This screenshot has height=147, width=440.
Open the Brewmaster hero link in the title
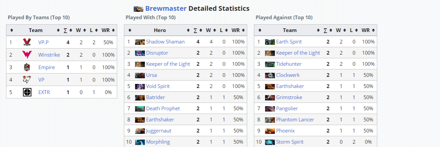click(166, 8)
